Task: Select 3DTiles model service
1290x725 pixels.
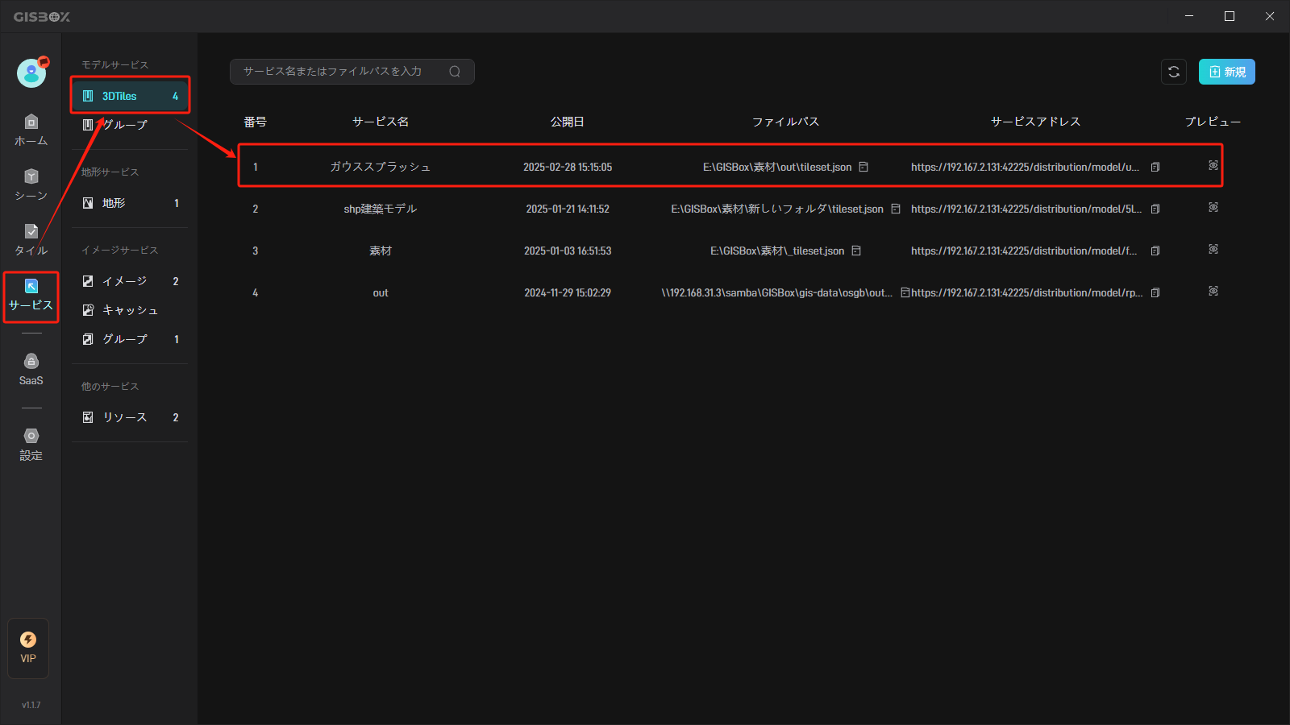Action: 130,96
